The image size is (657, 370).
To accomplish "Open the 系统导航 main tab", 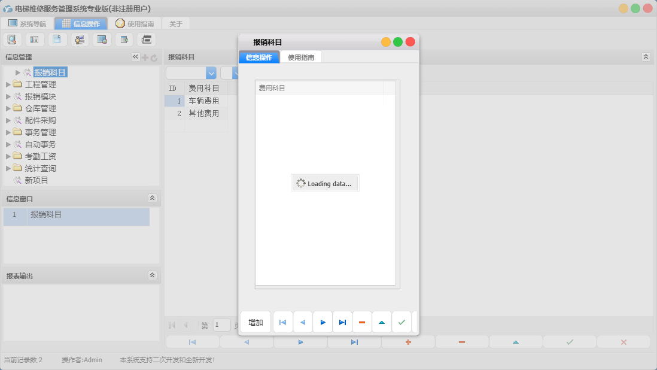I will click(27, 24).
